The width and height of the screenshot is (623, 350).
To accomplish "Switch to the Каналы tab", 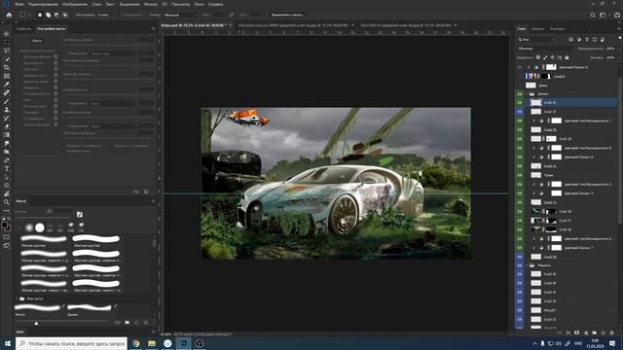I will (537, 28).
